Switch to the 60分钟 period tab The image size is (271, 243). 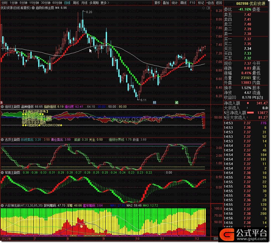57,3
